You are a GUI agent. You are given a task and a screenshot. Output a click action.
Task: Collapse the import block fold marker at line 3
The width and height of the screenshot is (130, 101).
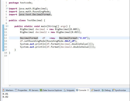pyautogui.click(x=8, y=8)
